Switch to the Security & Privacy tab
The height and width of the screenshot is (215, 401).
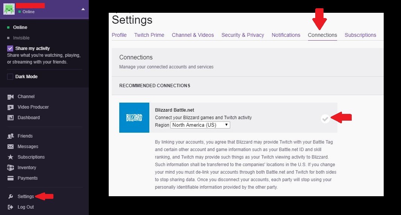point(243,35)
